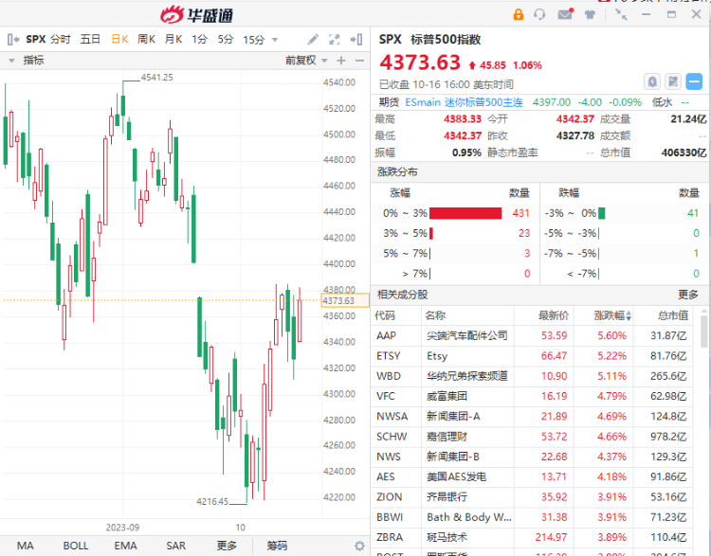
Task: Click 更多 in 相关成分股 header
Action: (688, 295)
